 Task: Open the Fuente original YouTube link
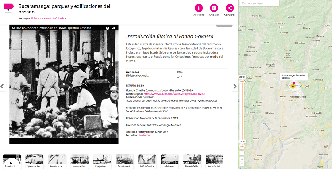click(x=174, y=94)
